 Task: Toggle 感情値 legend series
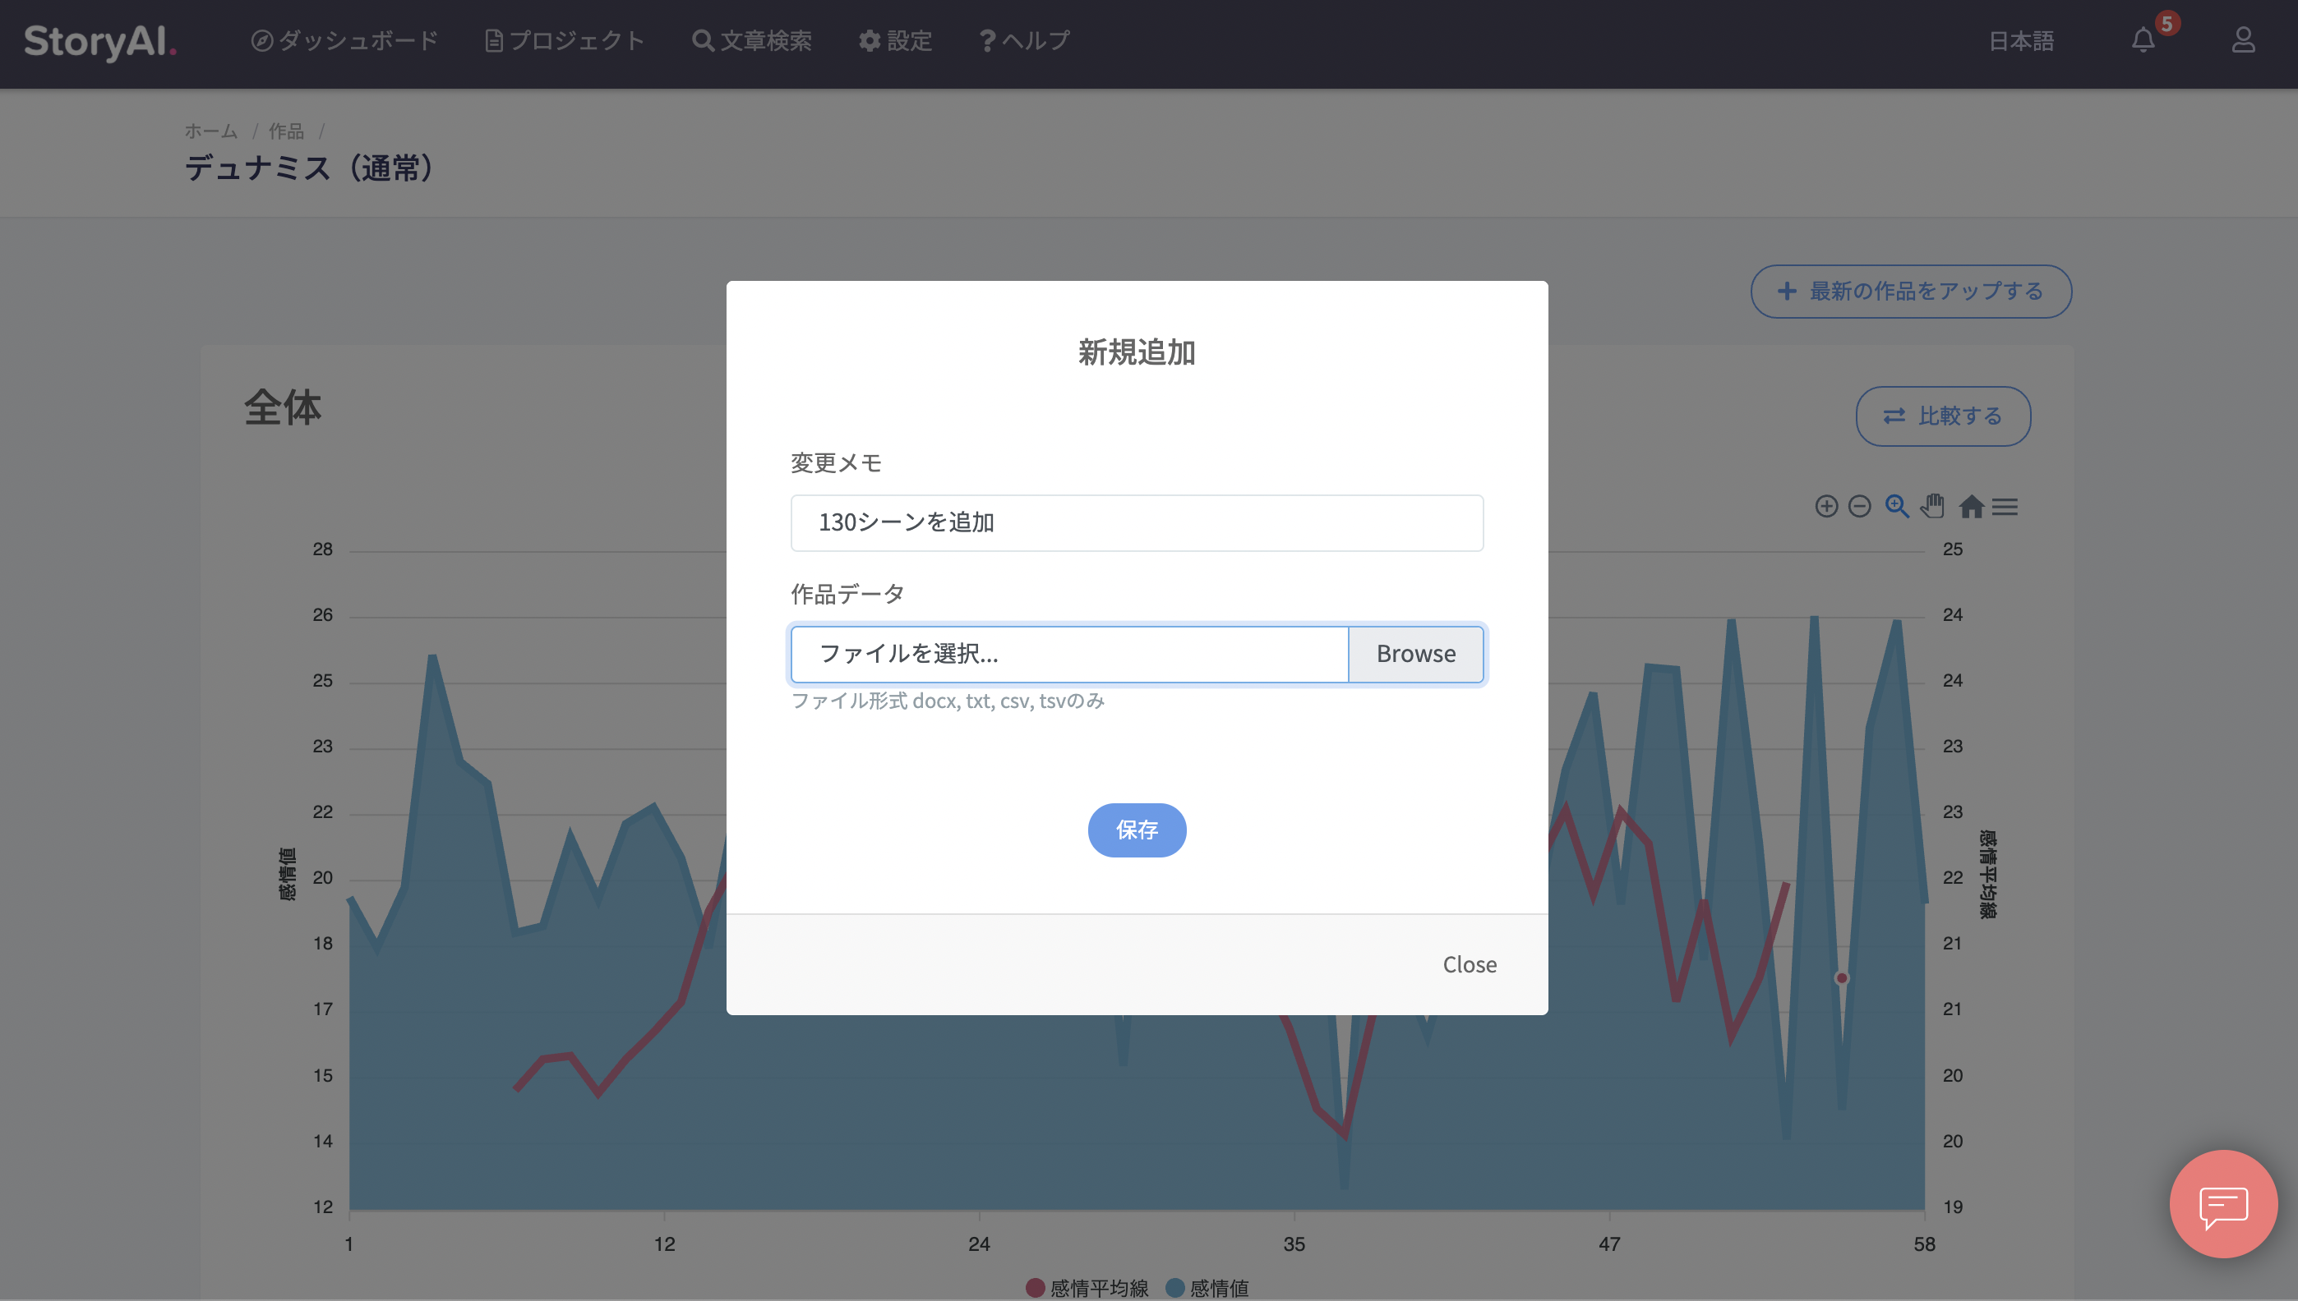click(1208, 1287)
